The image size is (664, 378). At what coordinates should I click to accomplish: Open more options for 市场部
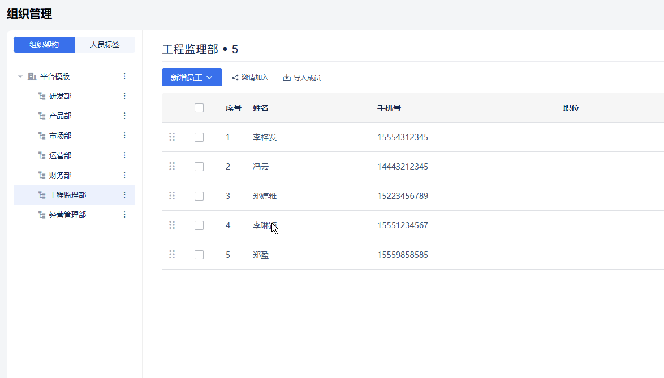click(x=124, y=136)
